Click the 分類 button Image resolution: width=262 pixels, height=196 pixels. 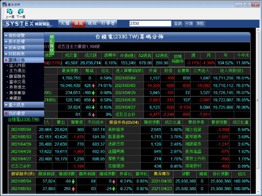[x=189, y=24]
